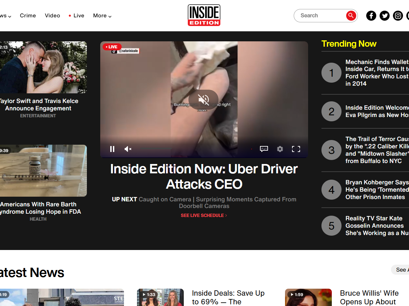Focus the Search input field
The image size is (409, 306).
click(x=320, y=16)
